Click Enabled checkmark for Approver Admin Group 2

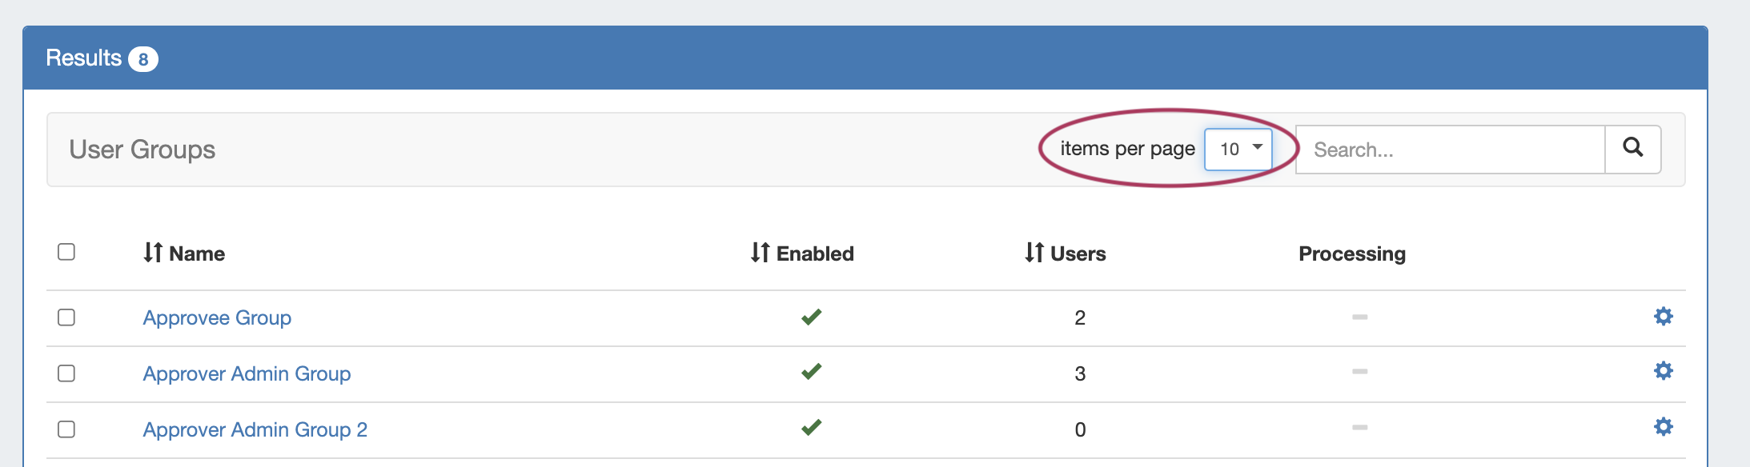[x=811, y=427]
